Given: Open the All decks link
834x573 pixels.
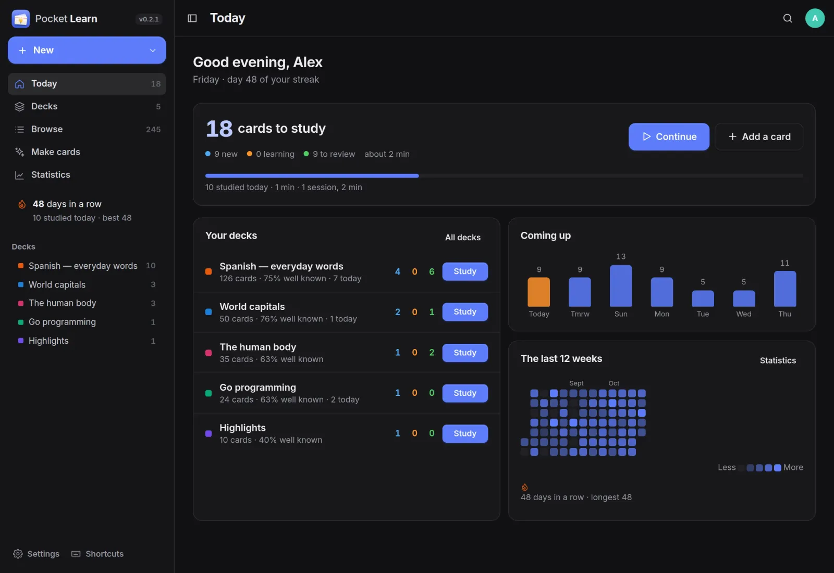Looking at the screenshot, I should click(463, 238).
